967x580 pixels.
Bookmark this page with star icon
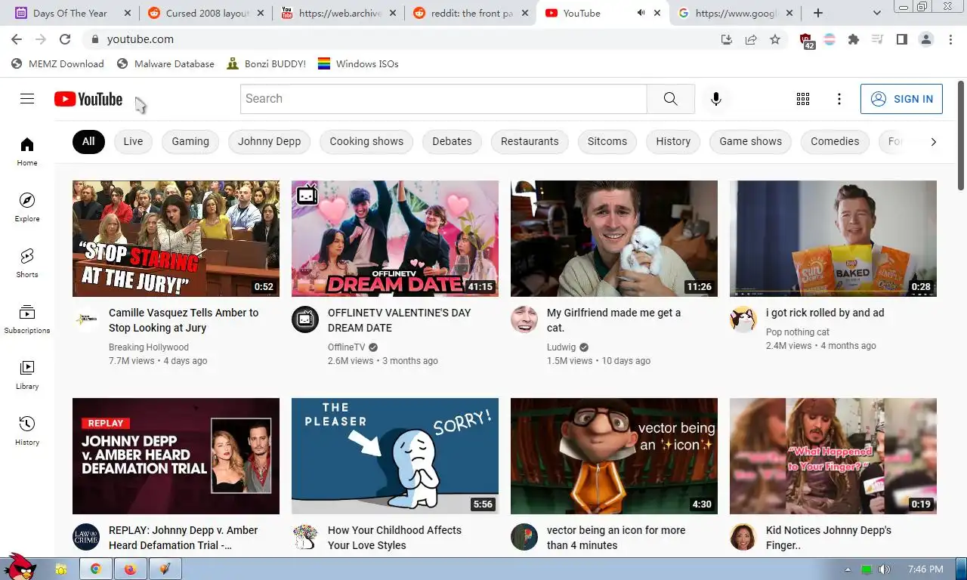point(775,39)
